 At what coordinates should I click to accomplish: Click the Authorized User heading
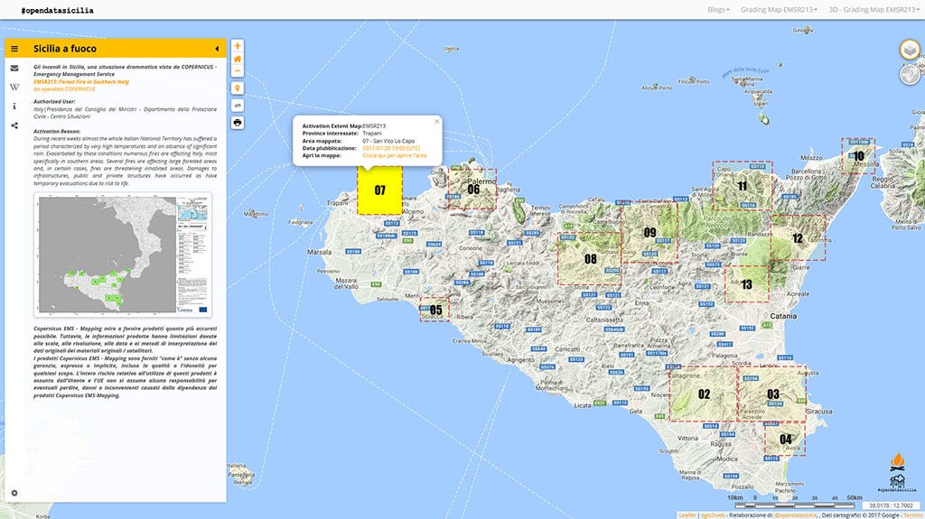tap(54, 101)
